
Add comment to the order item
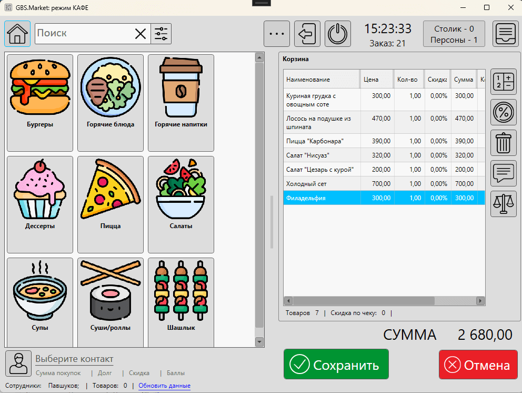coord(504,173)
